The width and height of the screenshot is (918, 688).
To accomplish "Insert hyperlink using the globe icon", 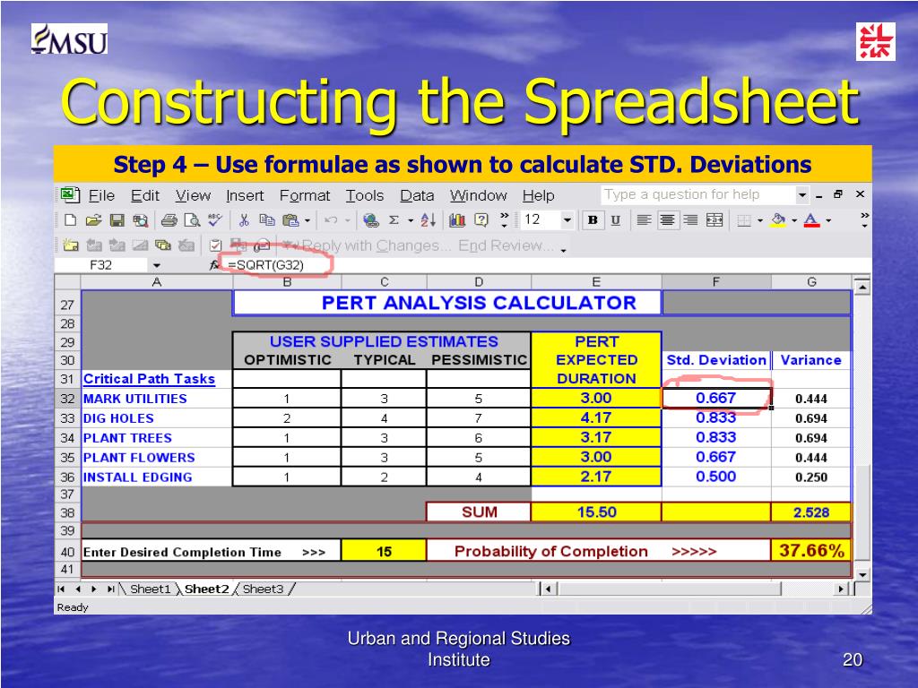I will [x=370, y=220].
